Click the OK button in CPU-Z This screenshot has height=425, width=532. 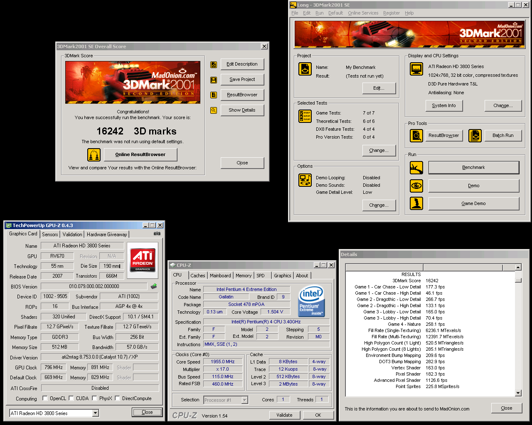click(x=318, y=415)
